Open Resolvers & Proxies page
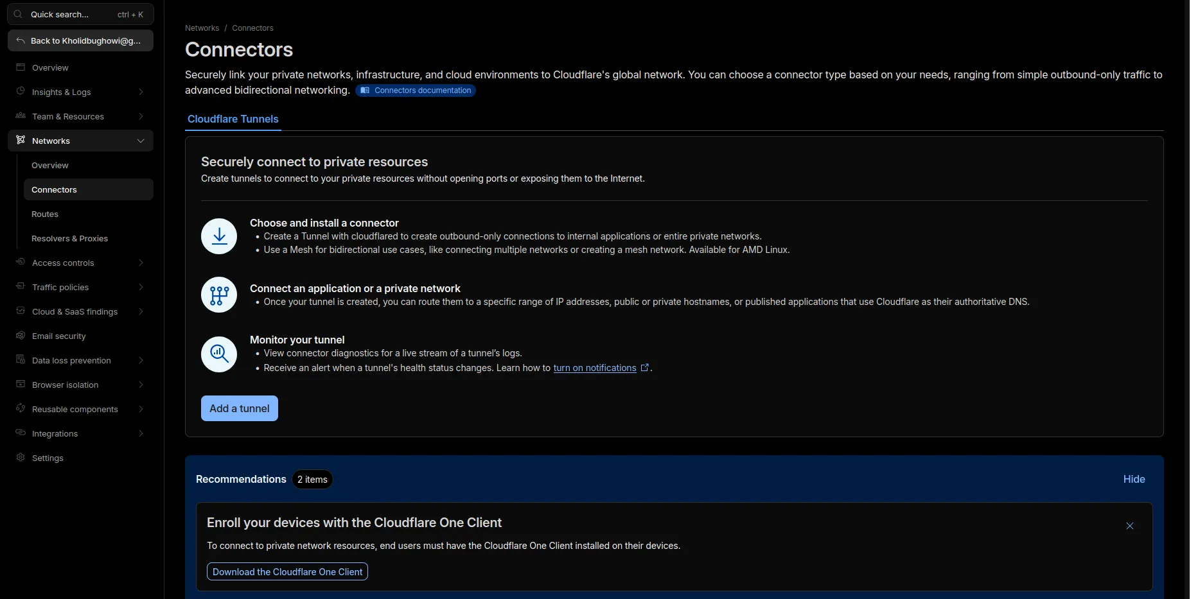The height and width of the screenshot is (599, 1191). click(89, 238)
